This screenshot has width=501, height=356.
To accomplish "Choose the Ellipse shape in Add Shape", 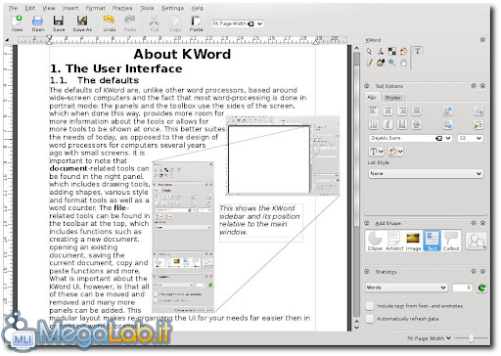I will [x=375, y=241].
